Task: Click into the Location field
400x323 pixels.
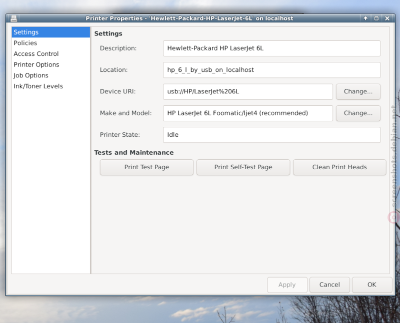Action: 271,70
